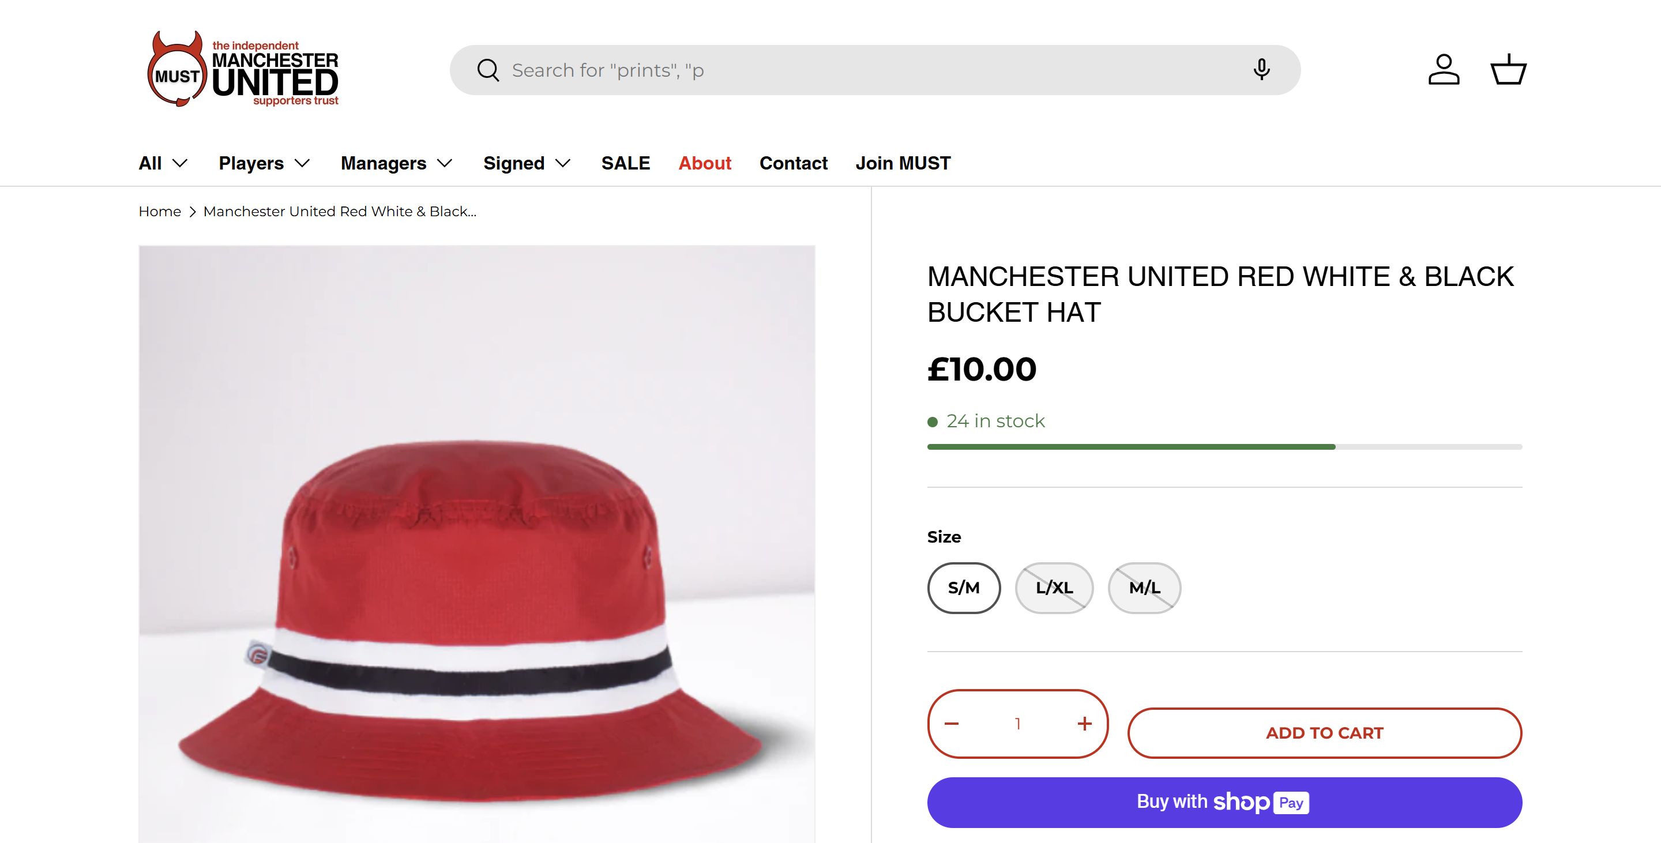Open the Managers dropdown menu
The image size is (1661, 843).
[397, 163]
